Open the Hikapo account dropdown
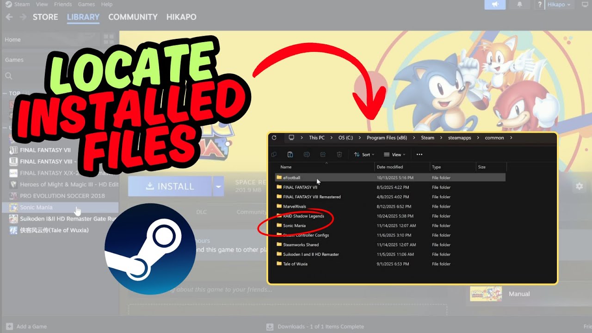The height and width of the screenshot is (333, 592). (560, 5)
